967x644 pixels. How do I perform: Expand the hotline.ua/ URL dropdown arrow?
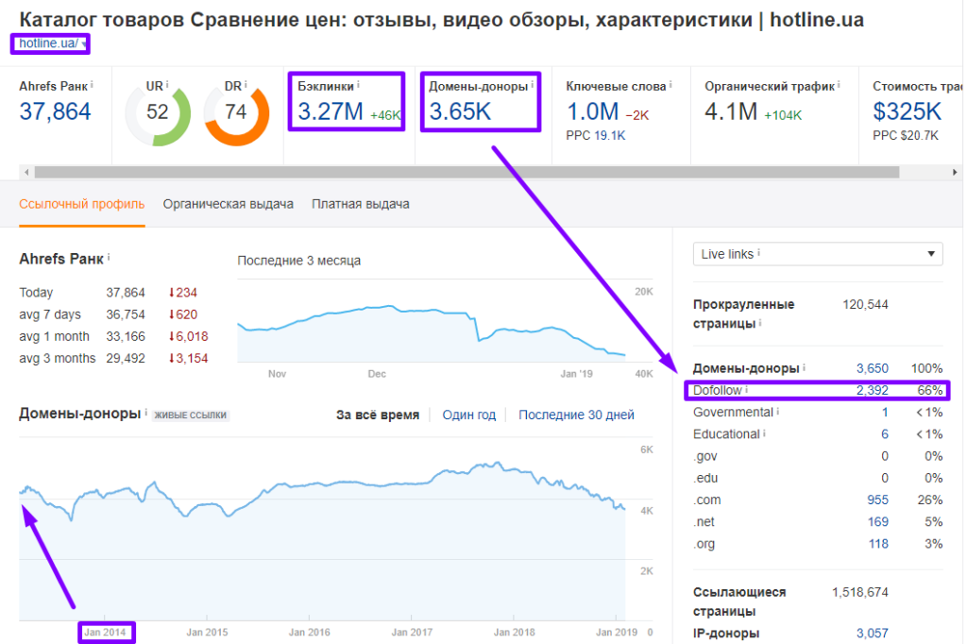point(84,44)
